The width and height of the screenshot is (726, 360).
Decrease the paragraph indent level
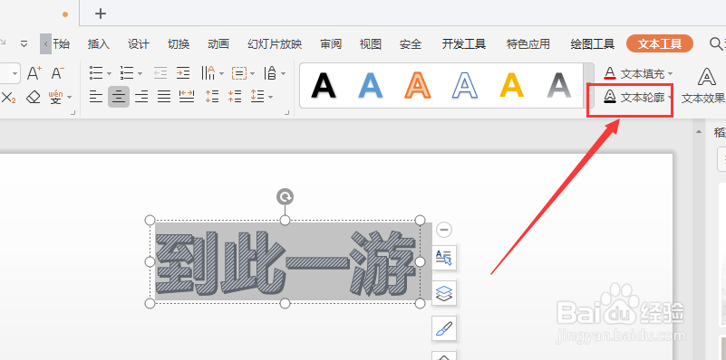[x=160, y=73]
